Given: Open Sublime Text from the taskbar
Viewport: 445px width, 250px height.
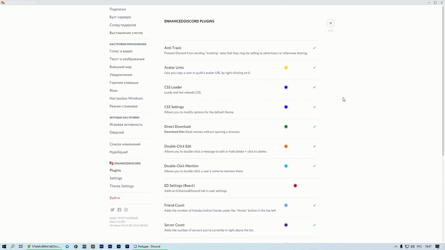Looking at the screenshot, I should coord(93,246).
